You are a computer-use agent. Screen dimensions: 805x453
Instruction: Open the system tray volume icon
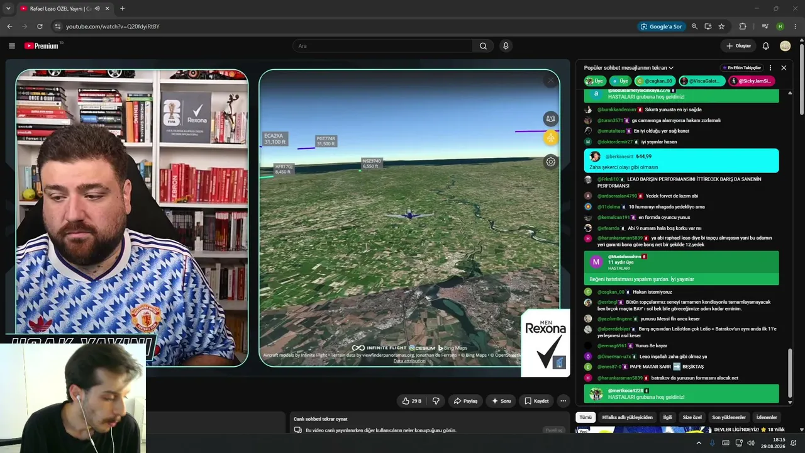click(751, 443)
